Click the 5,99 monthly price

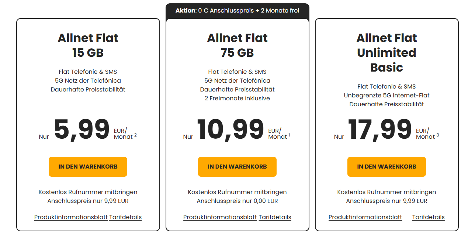click(x=82, y=129)
